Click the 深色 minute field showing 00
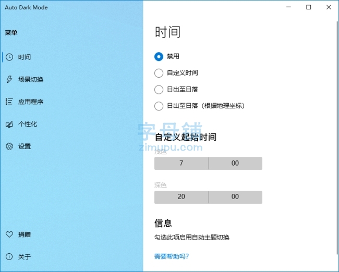339x272 pixels. (235, 197)
